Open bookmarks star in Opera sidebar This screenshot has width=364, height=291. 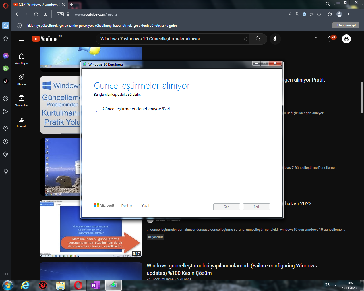tap(6, 38)
